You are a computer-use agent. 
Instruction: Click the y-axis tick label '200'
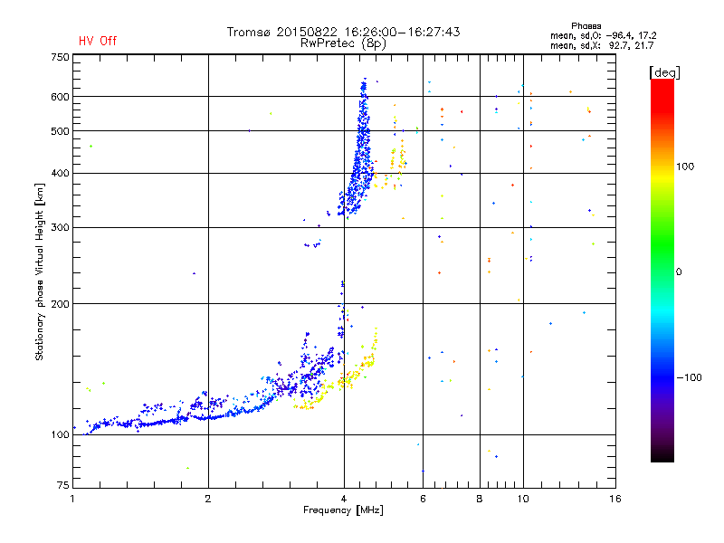point(60,304)
